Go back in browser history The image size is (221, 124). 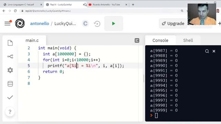tap(4, 11)
